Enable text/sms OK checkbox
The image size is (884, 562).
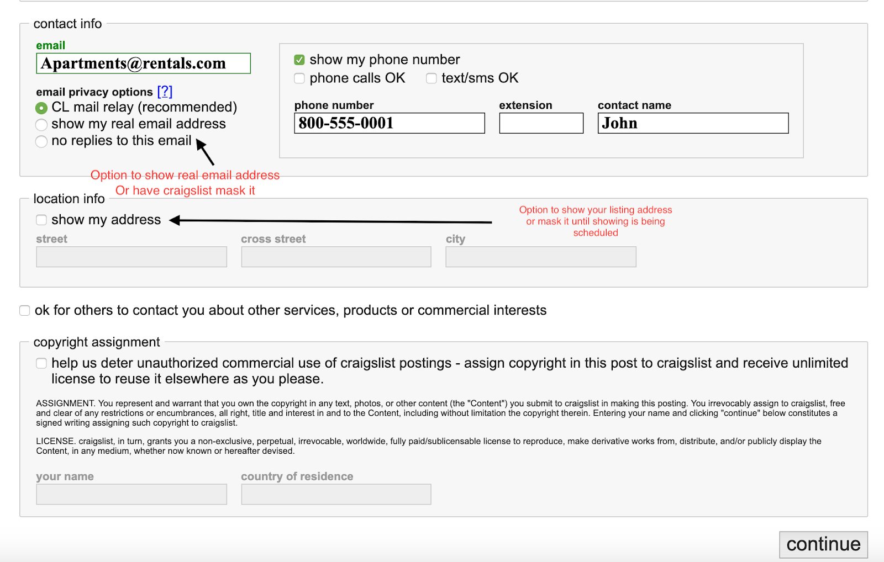(432, 78)
